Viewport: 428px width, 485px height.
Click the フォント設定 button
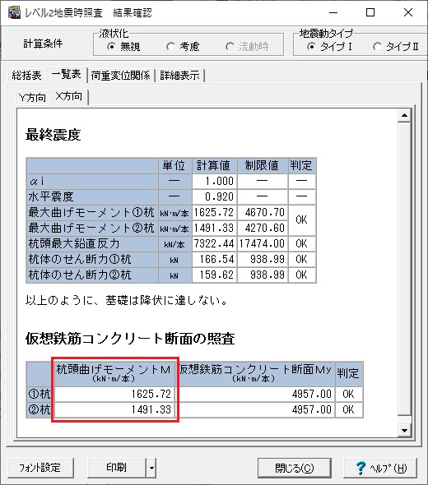click(40, 468)
